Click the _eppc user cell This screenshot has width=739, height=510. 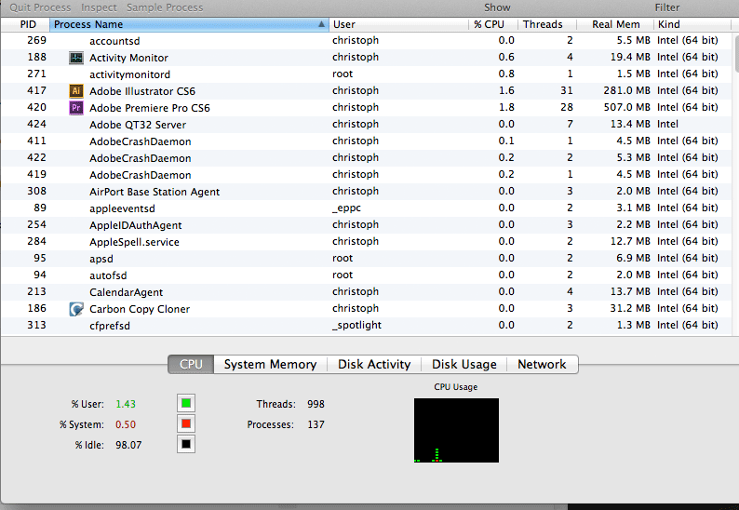[346, 208]
